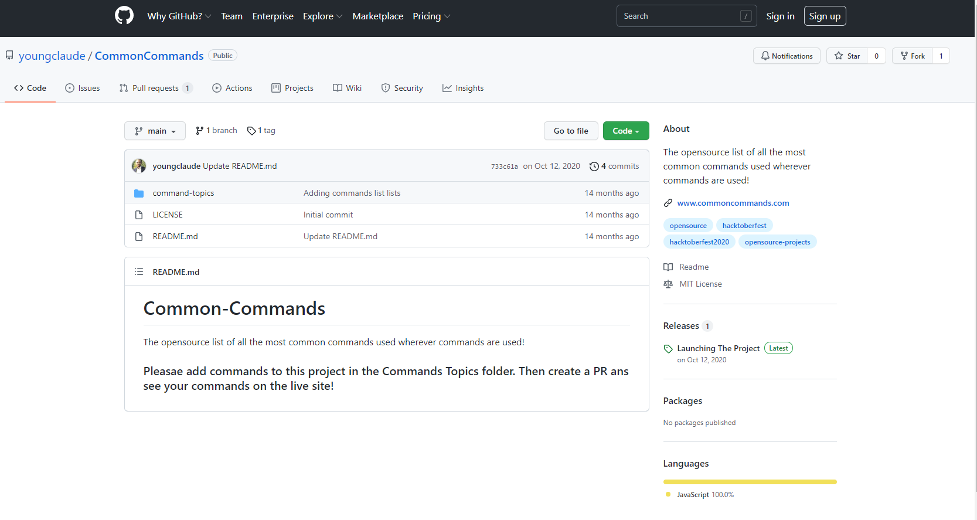Open the Launching The Project release
977x520 pixels.
719,348
